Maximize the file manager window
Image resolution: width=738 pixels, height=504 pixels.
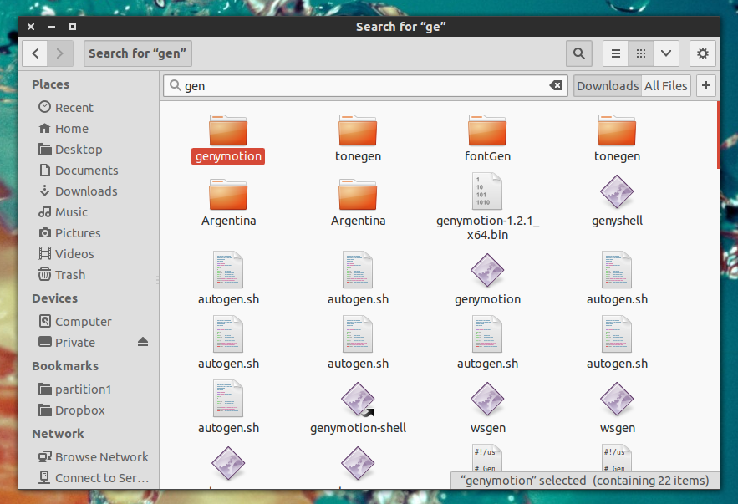point(73,27)
